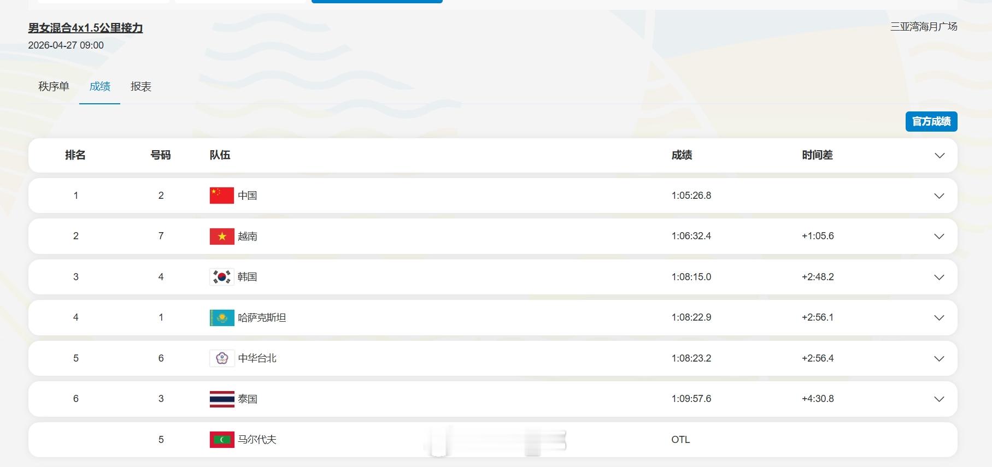Open the 报表 tab
The width and height of the screenshot is (992, 467).
pos(141,86)
